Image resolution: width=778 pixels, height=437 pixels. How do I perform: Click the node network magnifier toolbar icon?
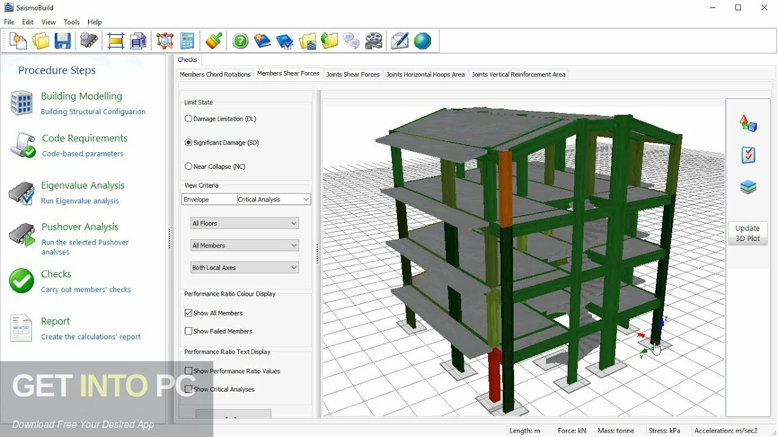[x=165, y=41]
